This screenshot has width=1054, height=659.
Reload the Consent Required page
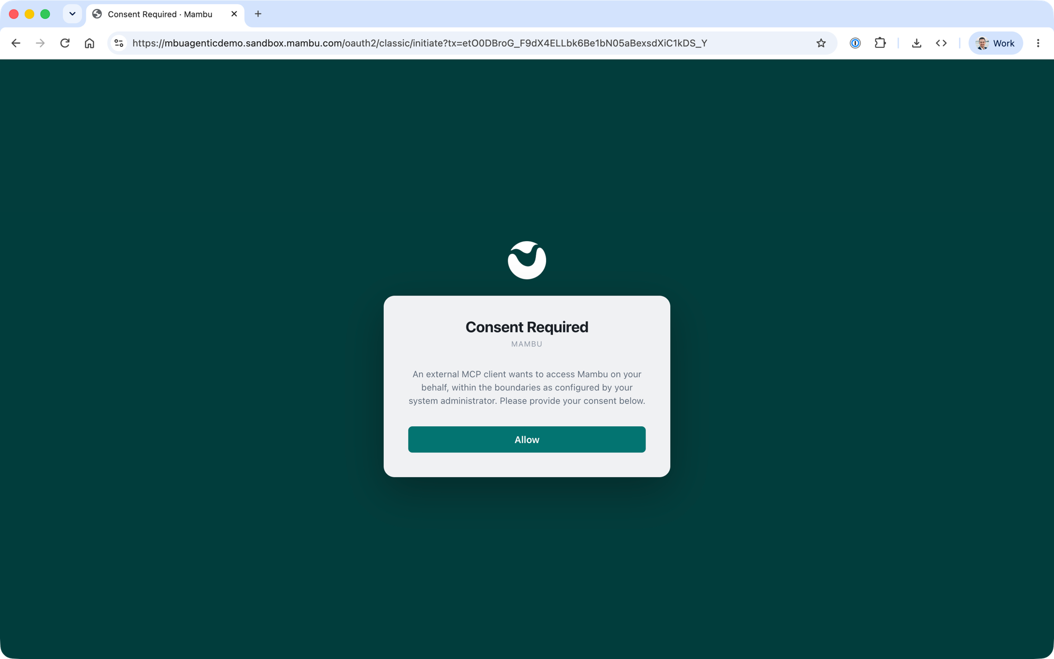point(65,43)
